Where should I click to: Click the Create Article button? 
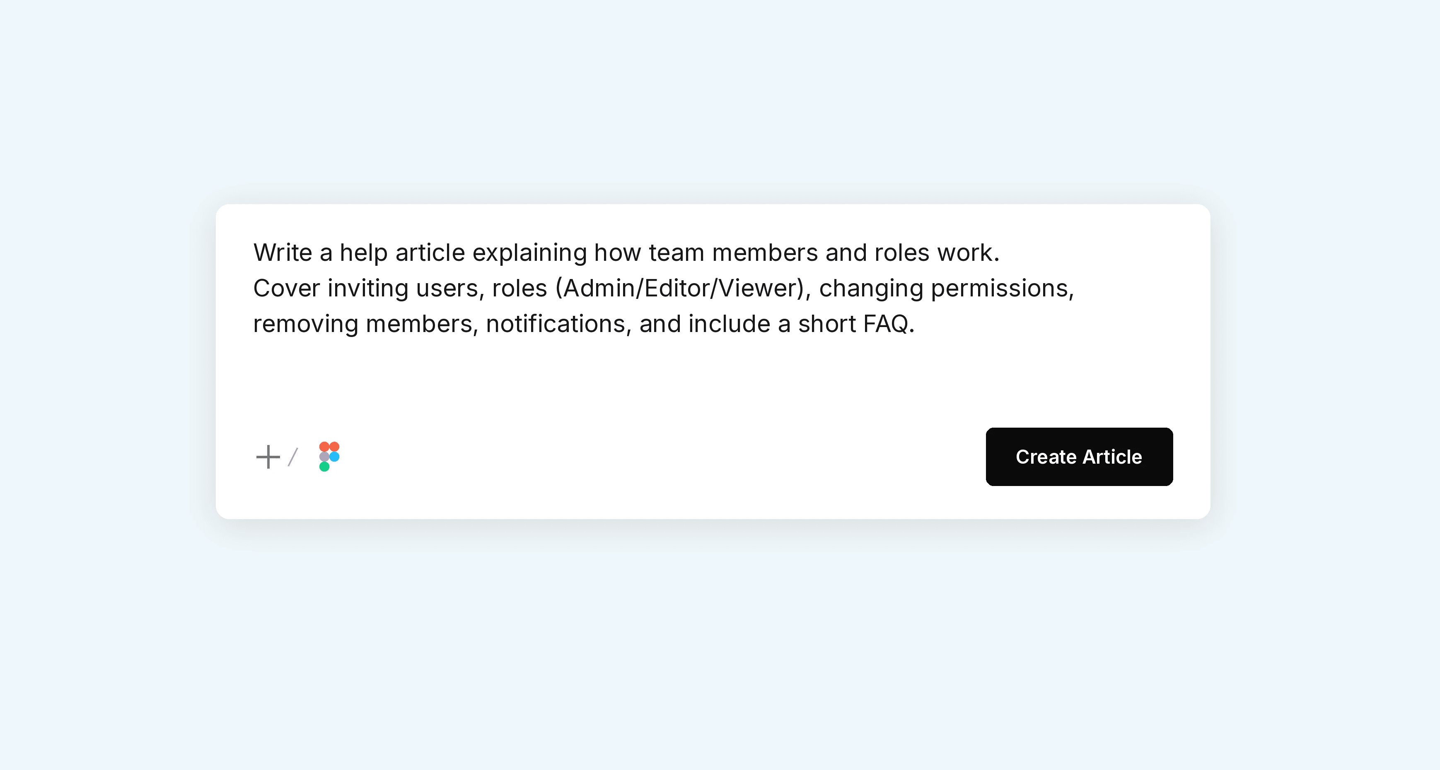[1079, 457]
